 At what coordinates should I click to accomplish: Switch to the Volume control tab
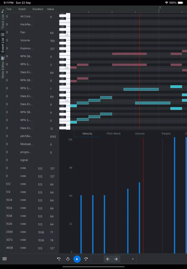pos(140,133)
